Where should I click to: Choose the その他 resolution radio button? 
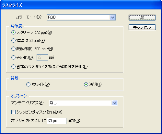pos(13,57)
